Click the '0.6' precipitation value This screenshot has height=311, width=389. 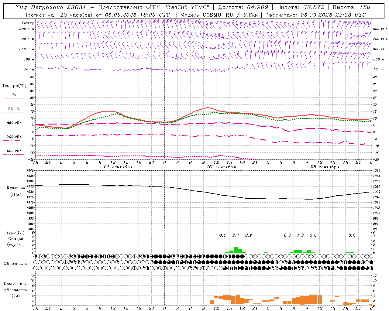[x=313, y=235]
